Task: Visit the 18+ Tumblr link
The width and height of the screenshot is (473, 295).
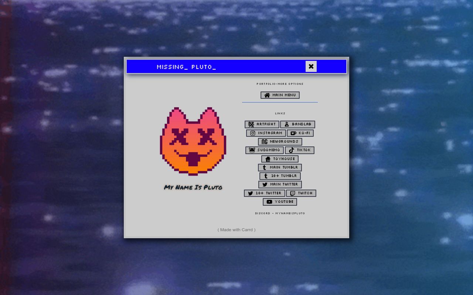Action: [x=280, y=176]
